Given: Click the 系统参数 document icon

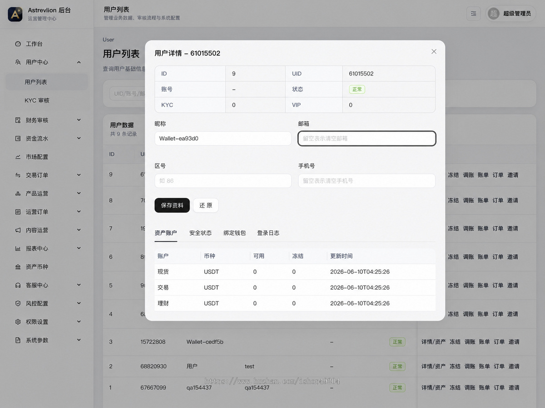Looking at the screenshot, I should pos(18,340).
